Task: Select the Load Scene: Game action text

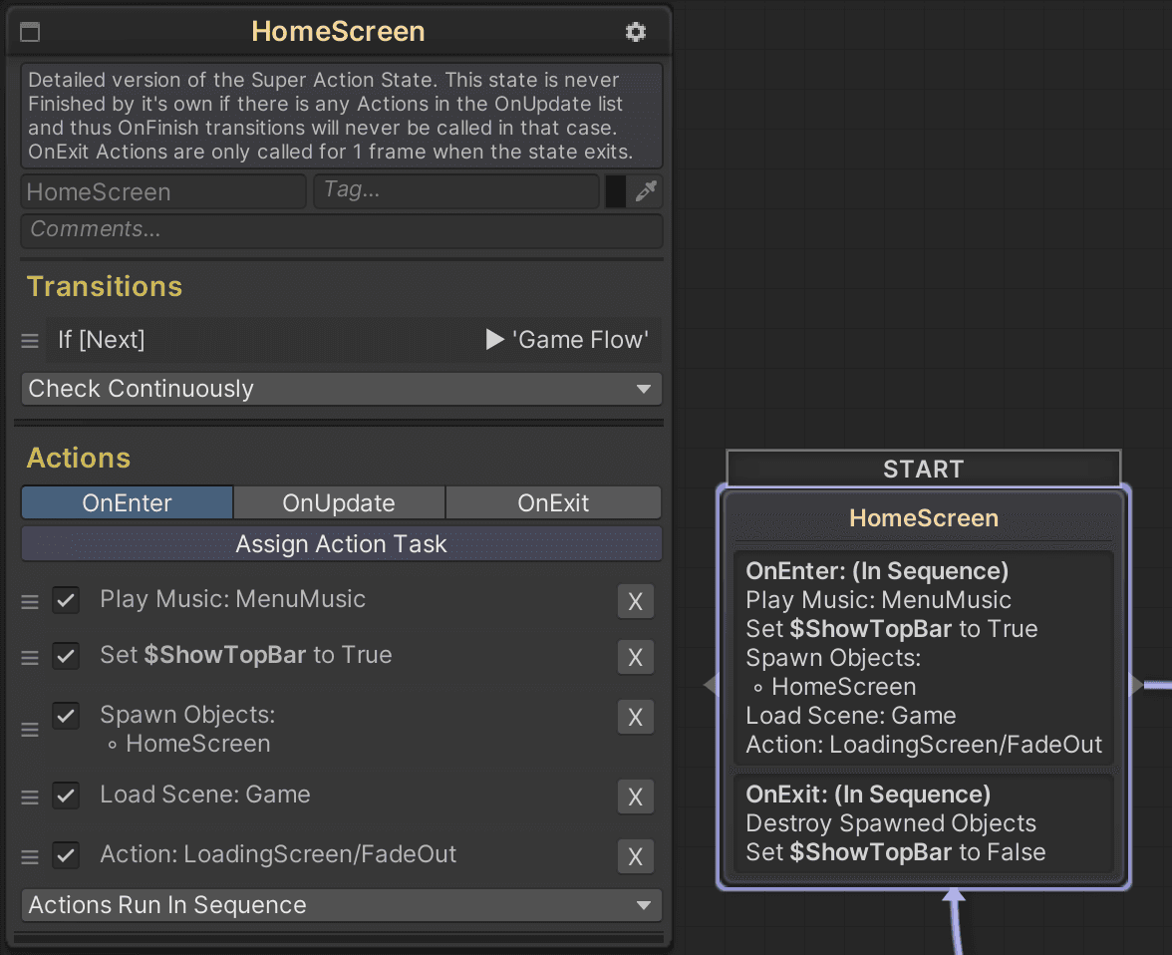Action: (205, 795)
